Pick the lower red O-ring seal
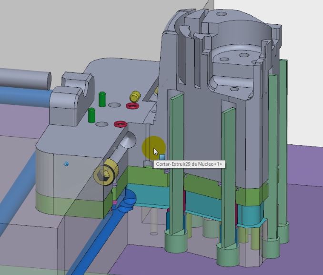 (x=120, y=124)
